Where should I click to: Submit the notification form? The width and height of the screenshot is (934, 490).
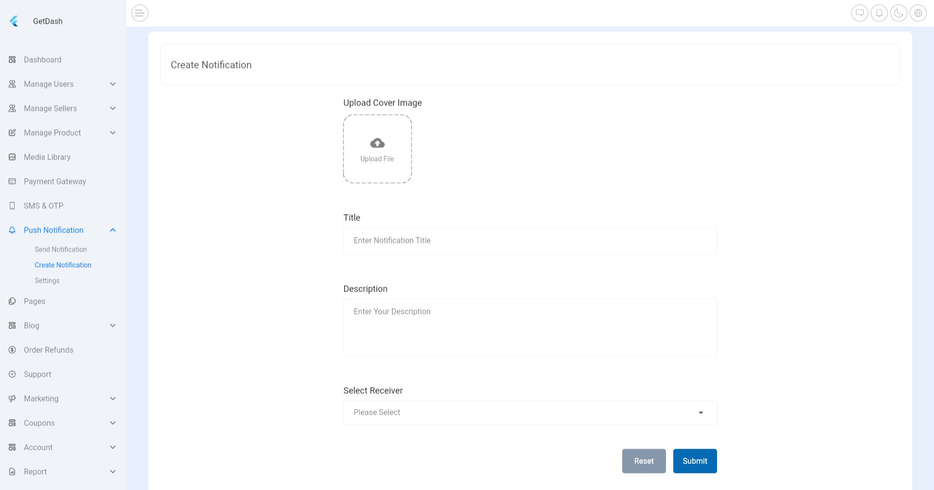point(695,461)
